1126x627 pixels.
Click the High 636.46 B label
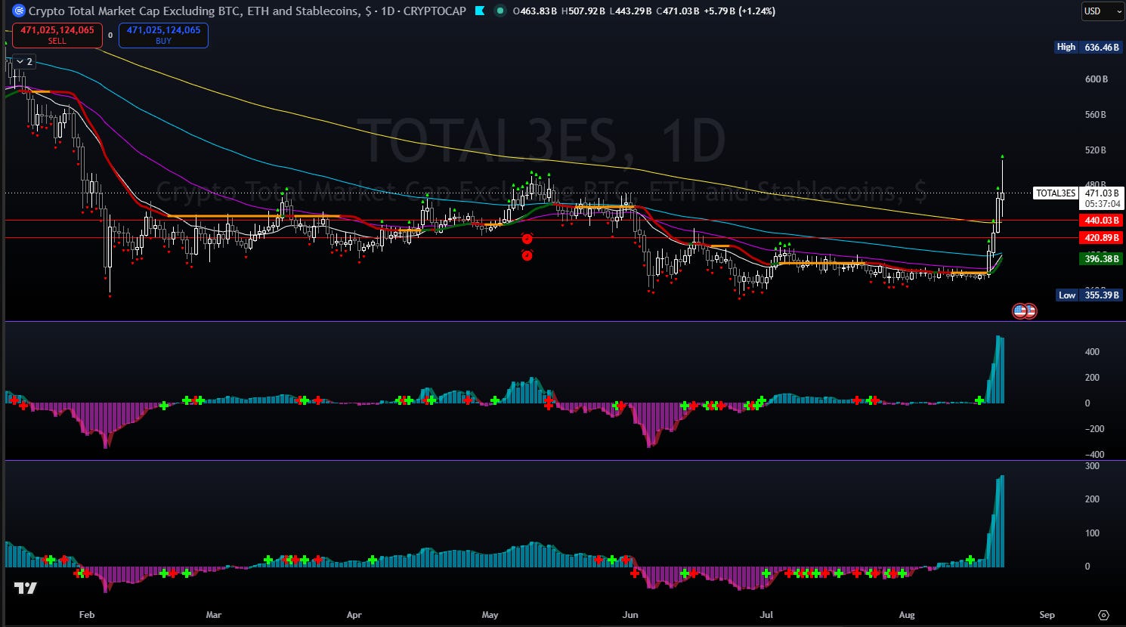tap(1088, 47)
